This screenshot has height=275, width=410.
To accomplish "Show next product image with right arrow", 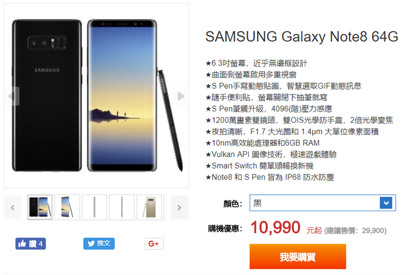I will (x=181, y=96).
